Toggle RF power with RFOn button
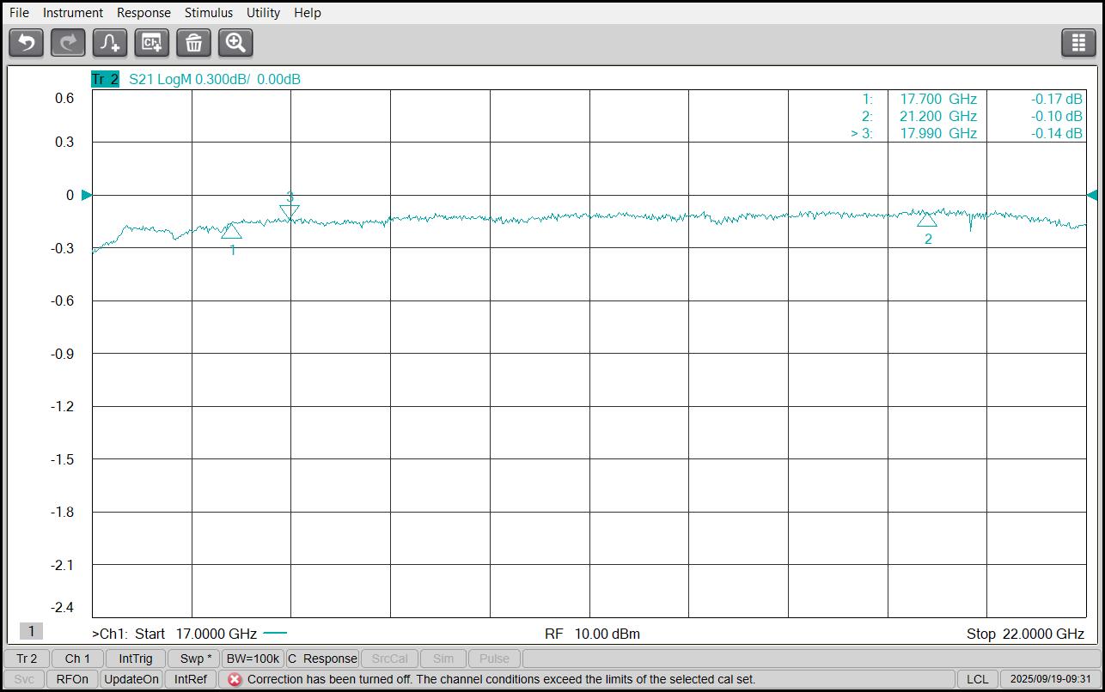This screenshot has height=692, width=1105. (72, 679)
